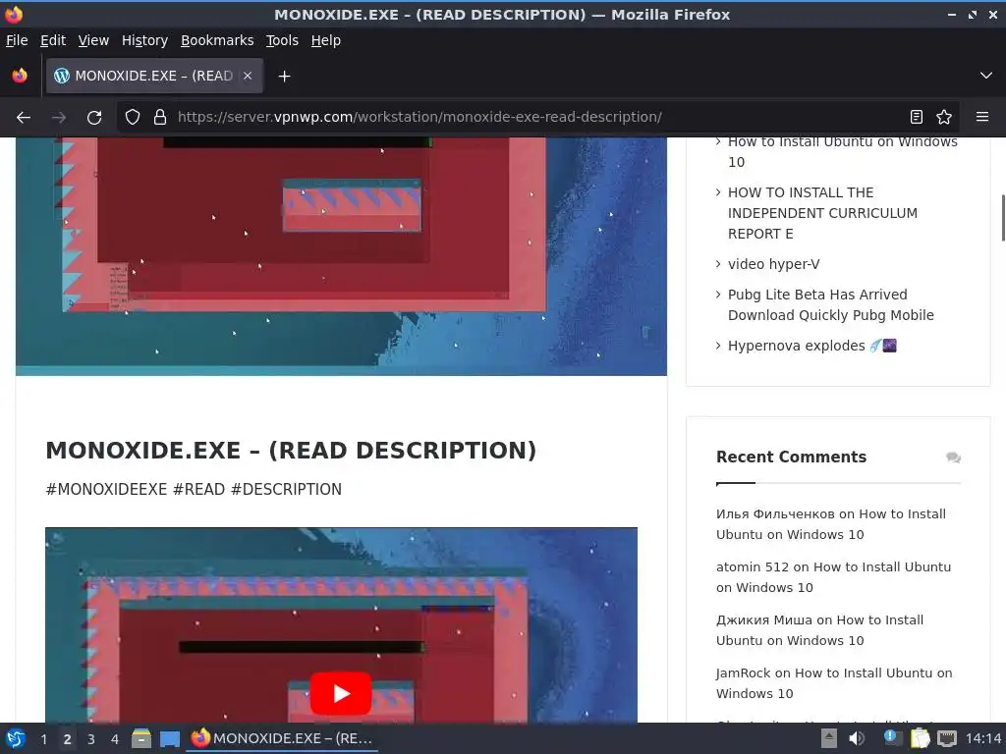Close the MONOXIDE.EXE tab

(x=248, y=76)
